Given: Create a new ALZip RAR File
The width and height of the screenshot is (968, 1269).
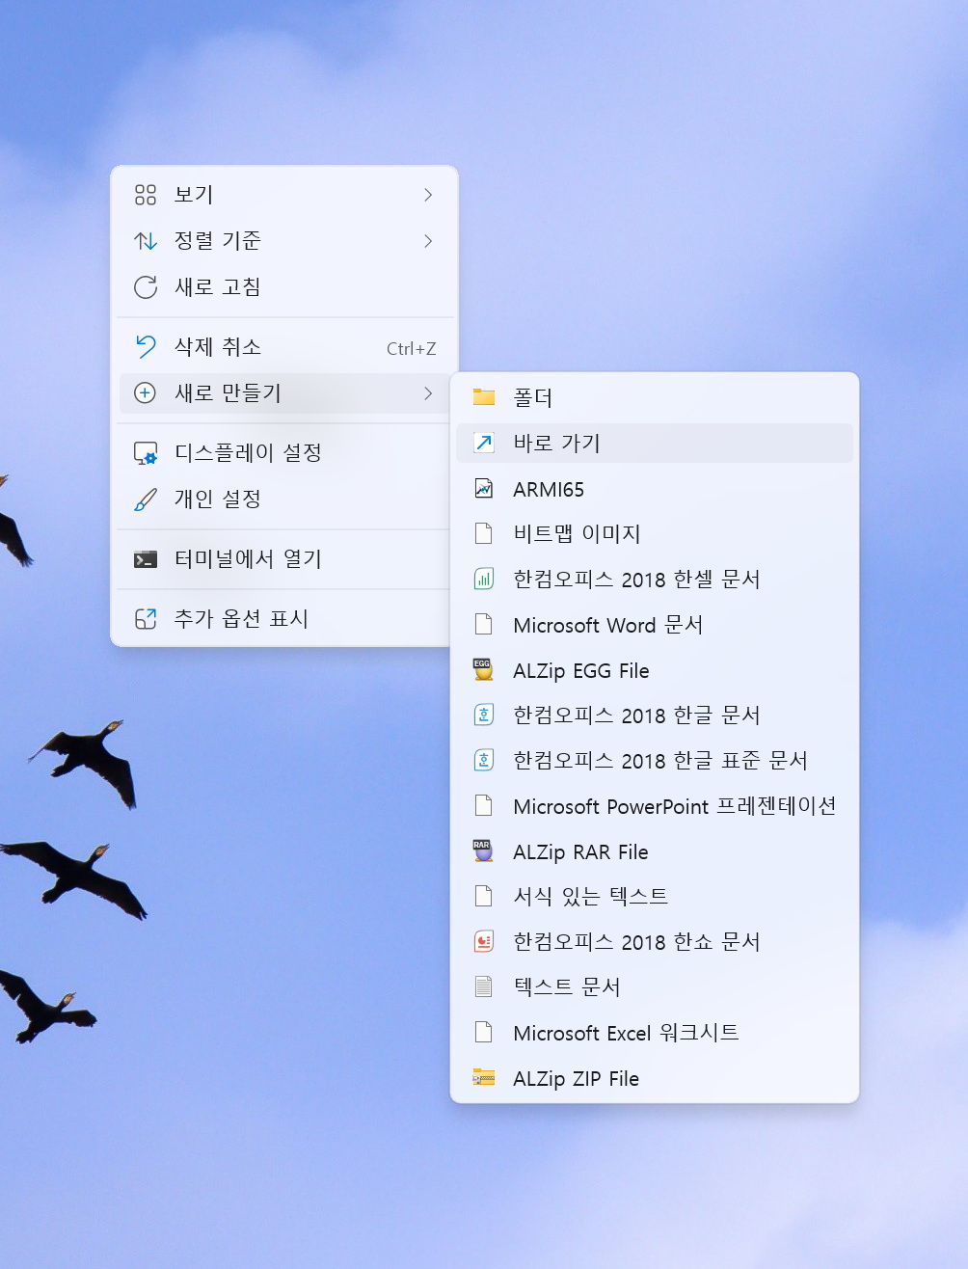Looking at the screenshot, I should [x=655, y=850].
